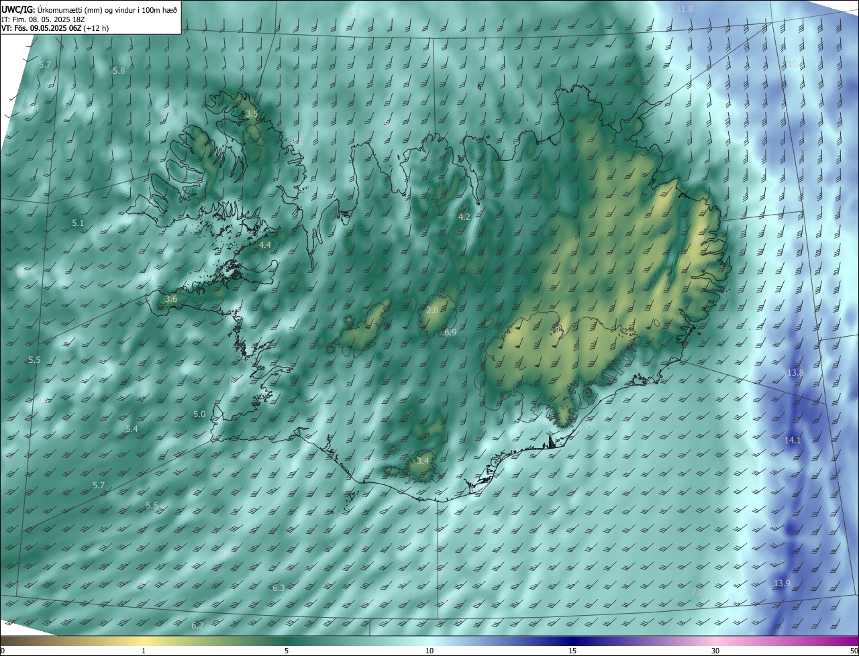
Task: Select the 2.8 value on Hofsjökull glacier
Action: point(432,310)
